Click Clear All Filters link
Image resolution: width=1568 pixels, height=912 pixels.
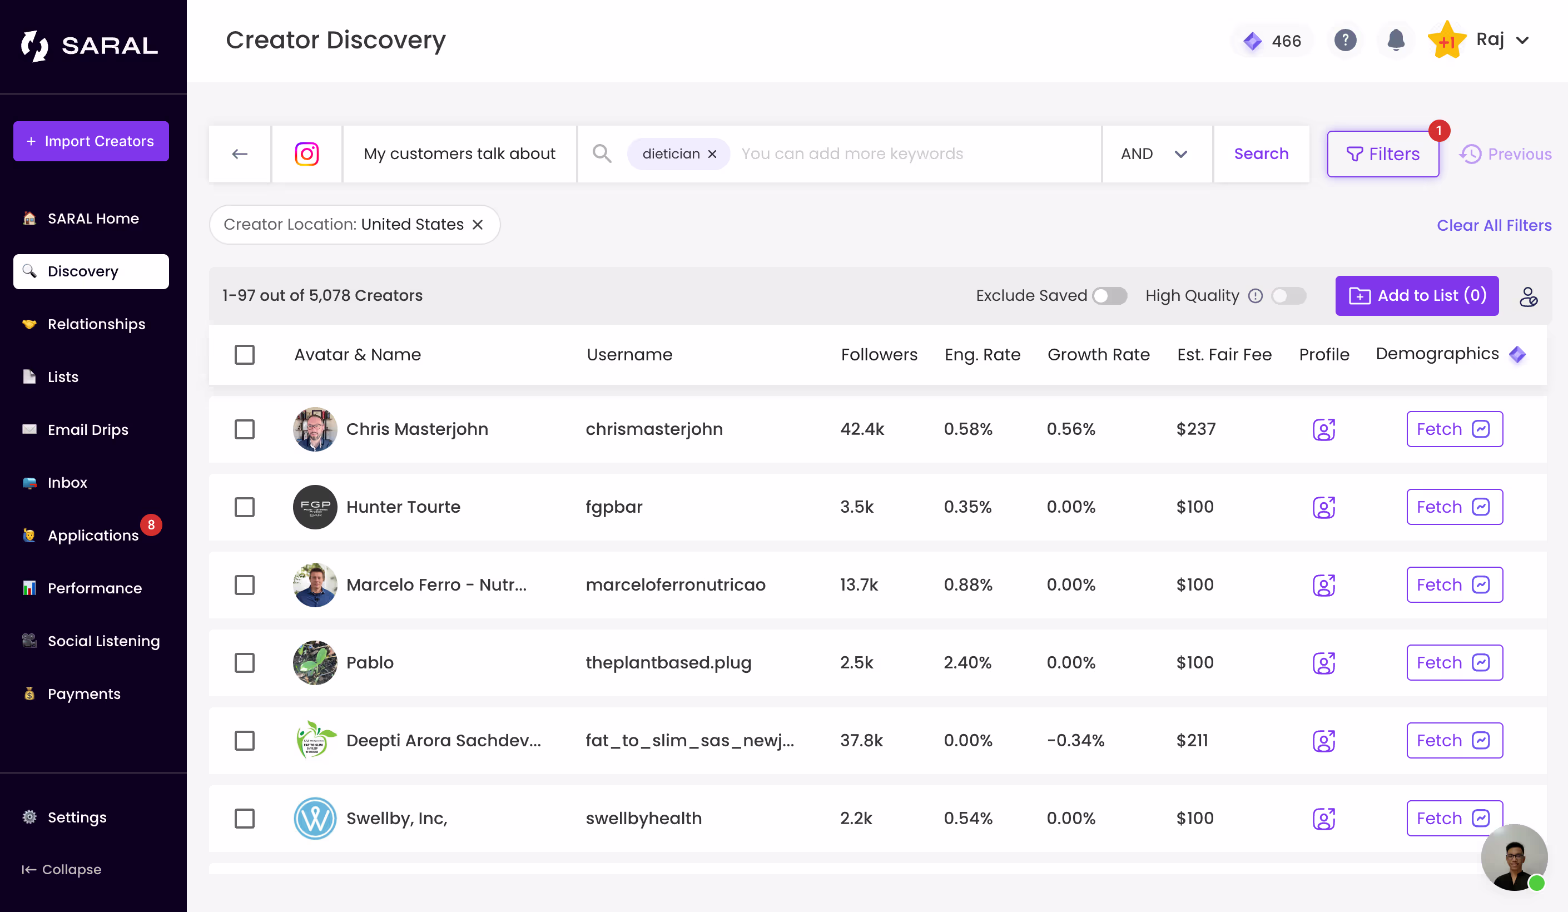coord(1493,225)
